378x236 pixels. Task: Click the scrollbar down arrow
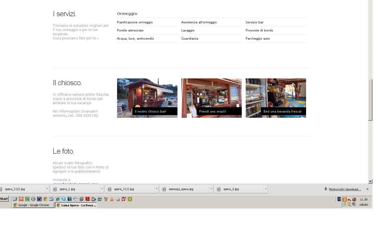coord(370,181)
